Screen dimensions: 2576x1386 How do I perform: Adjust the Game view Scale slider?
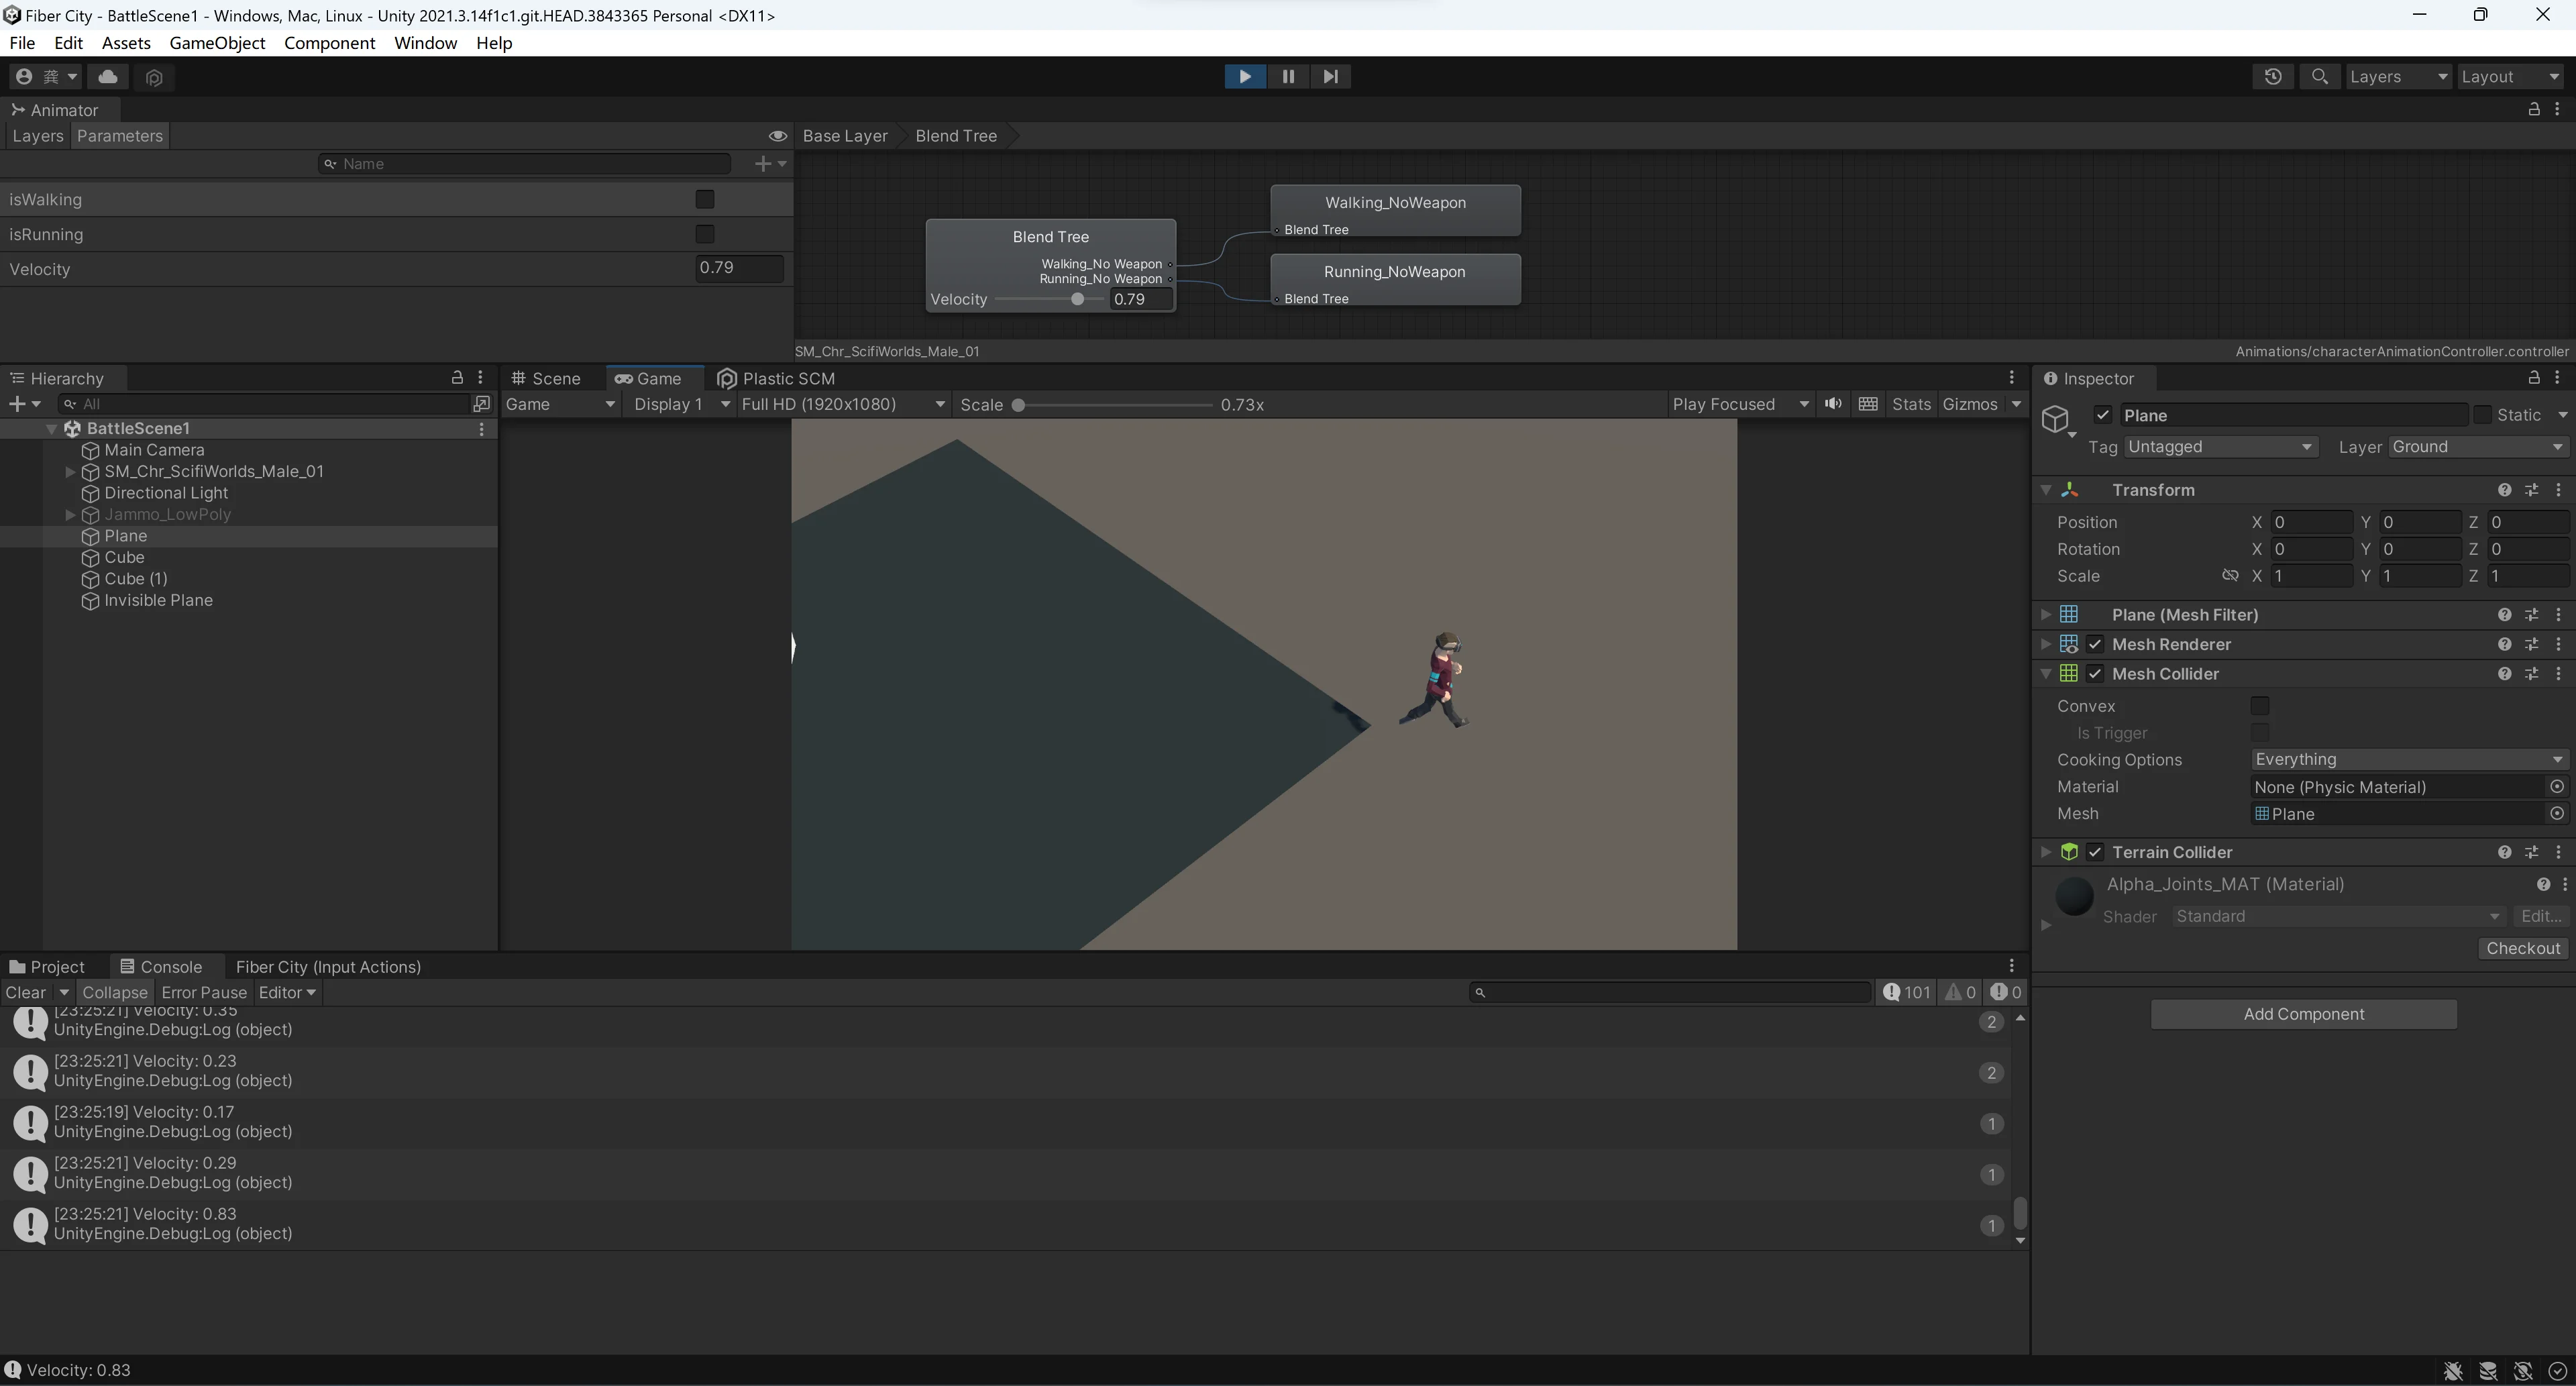tap(1018, 405)
